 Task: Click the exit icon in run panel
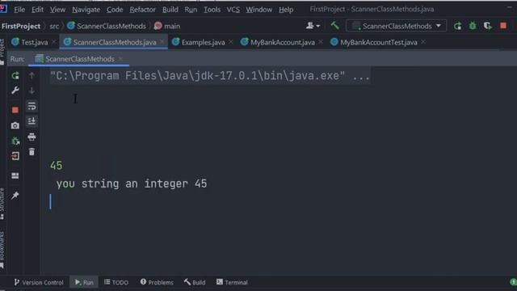[x=15, y=156]
